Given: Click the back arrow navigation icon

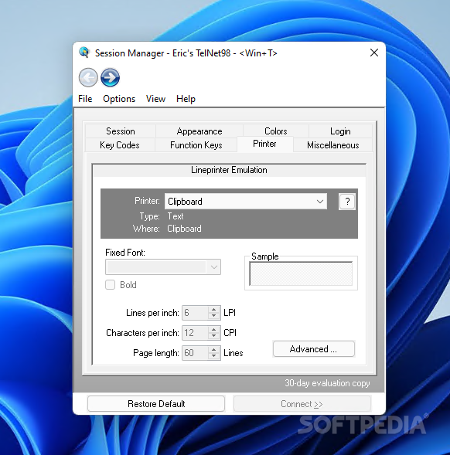Looking at the screenshot, I should point(88,77).
